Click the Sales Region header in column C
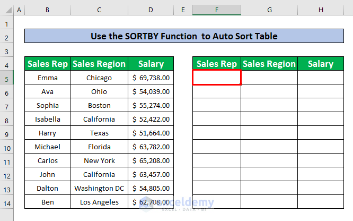Screen dimensions: 353x221 (99, 64)
